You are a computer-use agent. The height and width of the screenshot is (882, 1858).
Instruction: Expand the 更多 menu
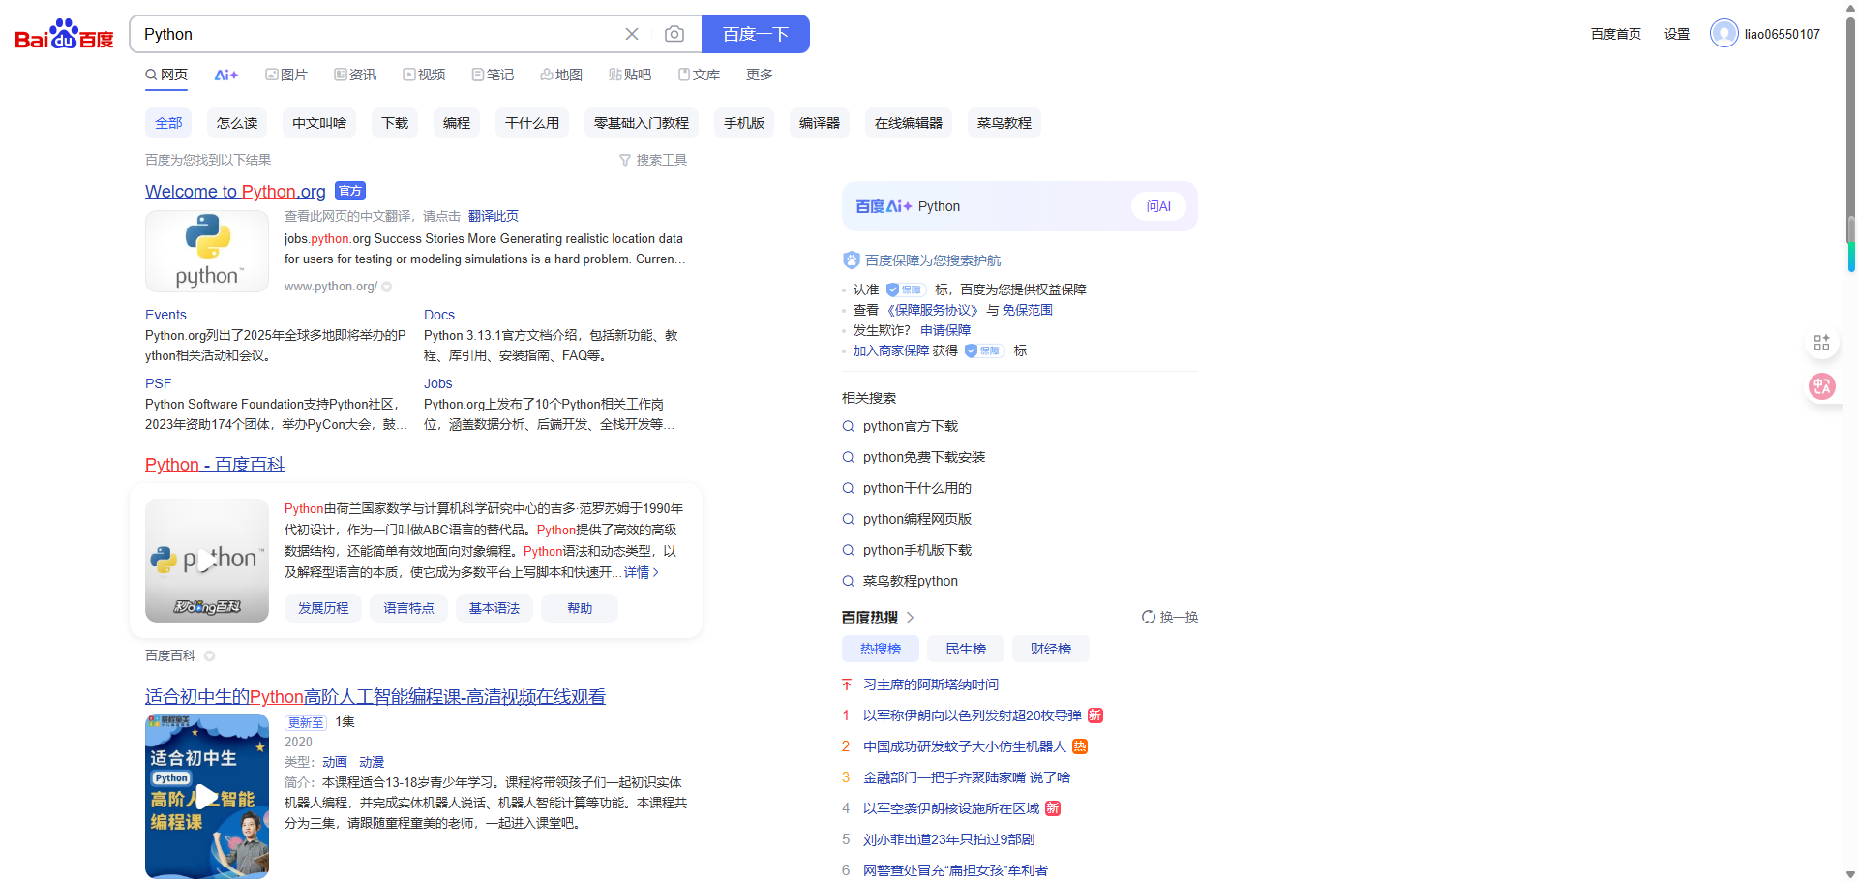click(760, 75)
